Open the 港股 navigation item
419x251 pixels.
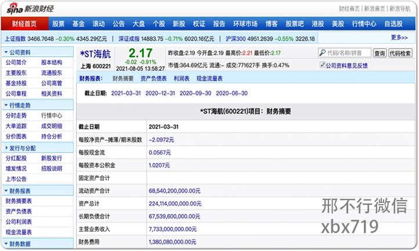tap(317, 24)
